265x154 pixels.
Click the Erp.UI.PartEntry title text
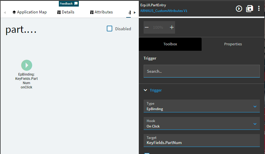[153, 5]
